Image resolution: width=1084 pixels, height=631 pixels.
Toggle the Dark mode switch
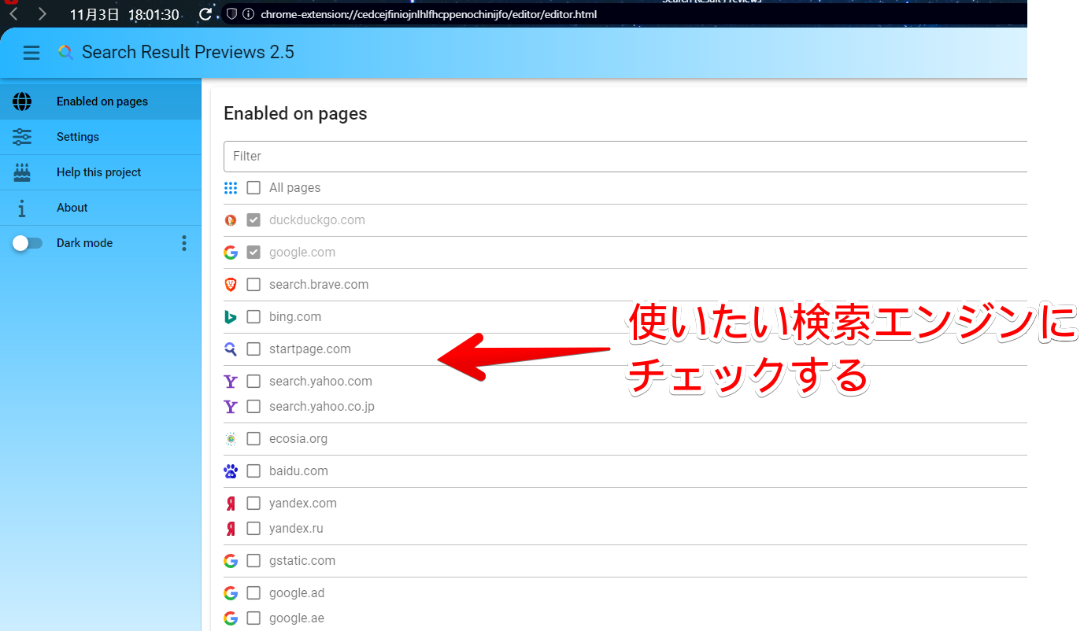(x=28, y=243)
